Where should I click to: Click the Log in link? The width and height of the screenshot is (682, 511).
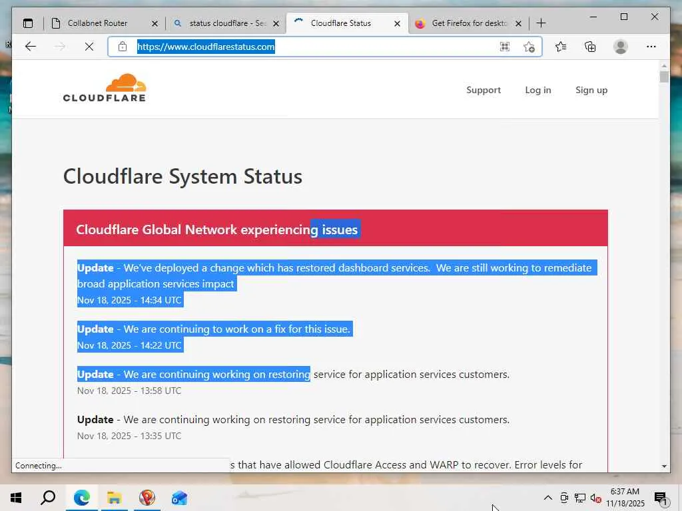point(538,90)
